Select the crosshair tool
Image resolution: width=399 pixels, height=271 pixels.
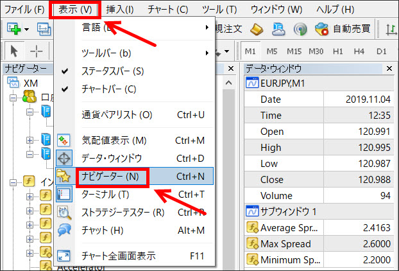coord(37,51)
